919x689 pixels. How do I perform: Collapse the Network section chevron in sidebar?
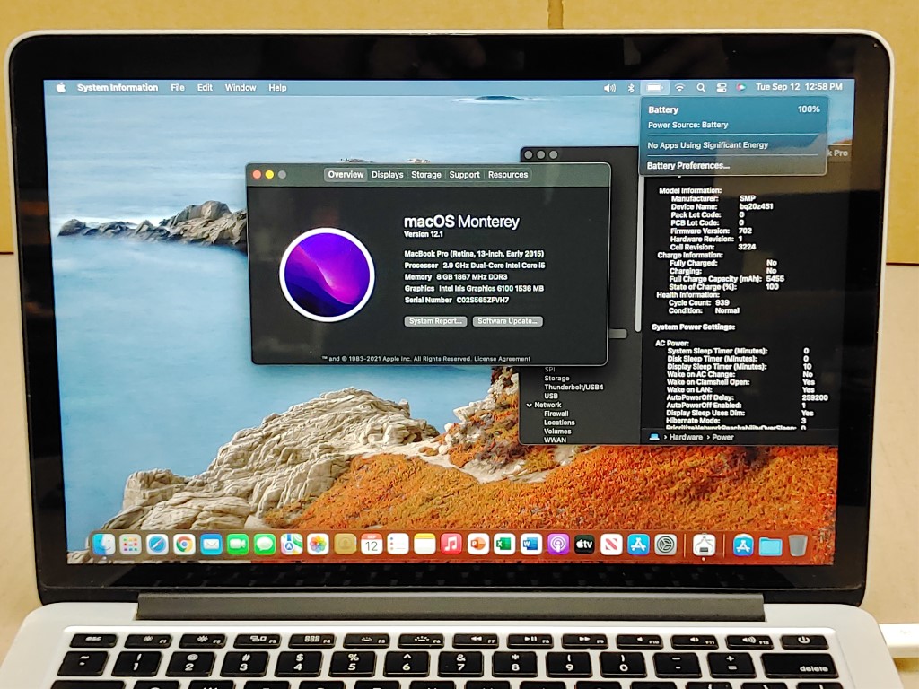point(530,405)
